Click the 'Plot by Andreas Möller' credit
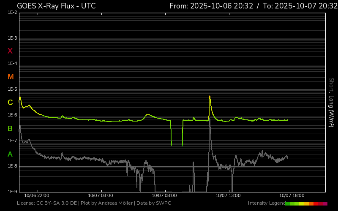338x211 pixels. click(x=107, y=203)
